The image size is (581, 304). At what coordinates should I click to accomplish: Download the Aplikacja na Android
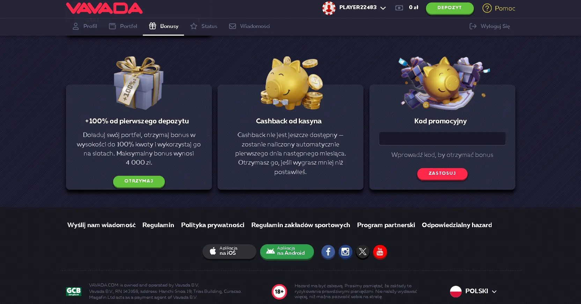(x=287, y=251)
